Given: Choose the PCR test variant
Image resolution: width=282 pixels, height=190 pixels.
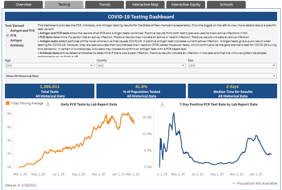Looking at the screenshot, I should tap(7, 35).
